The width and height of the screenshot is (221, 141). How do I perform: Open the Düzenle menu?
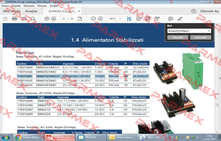(16, 6)
